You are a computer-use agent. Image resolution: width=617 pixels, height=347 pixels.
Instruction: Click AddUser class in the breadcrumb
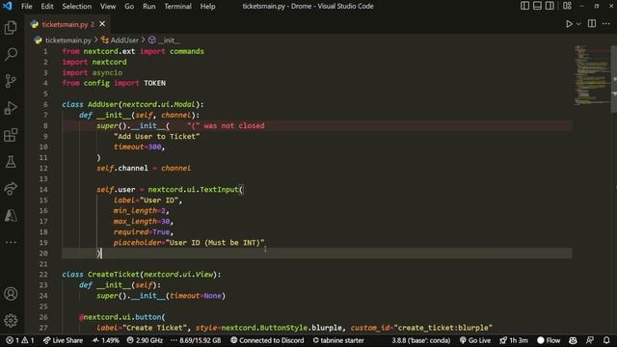point(124,40)
